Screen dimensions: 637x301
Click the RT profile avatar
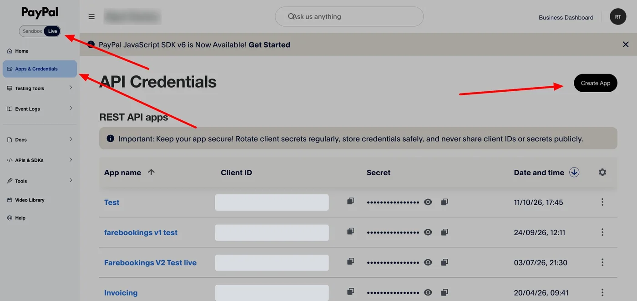pyautogui.click(x=618, y=17)
